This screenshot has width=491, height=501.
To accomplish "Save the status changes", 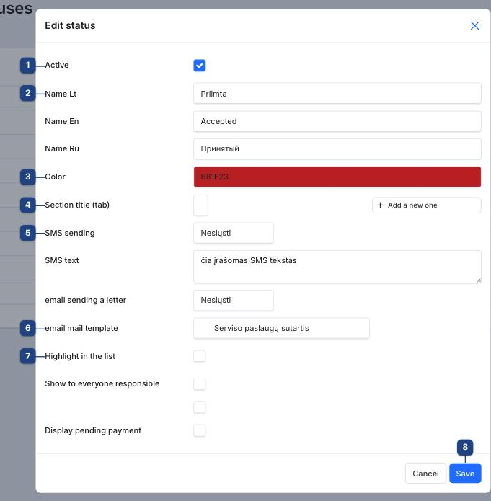I will [465, 474].
